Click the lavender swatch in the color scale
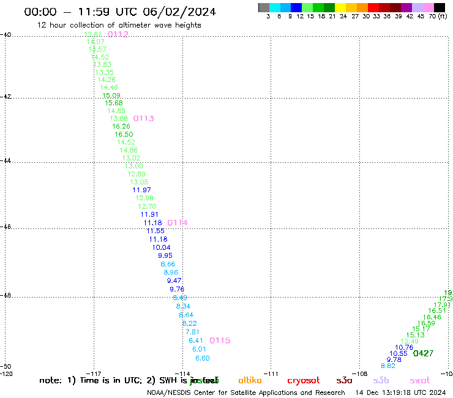Screen dimensions: 453x398 (417, 7)
